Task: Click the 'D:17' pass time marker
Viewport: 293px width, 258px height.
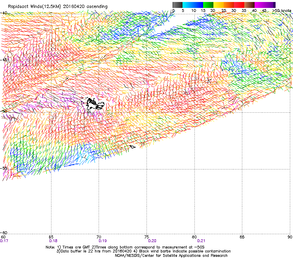Action: [x=4, y=241]
